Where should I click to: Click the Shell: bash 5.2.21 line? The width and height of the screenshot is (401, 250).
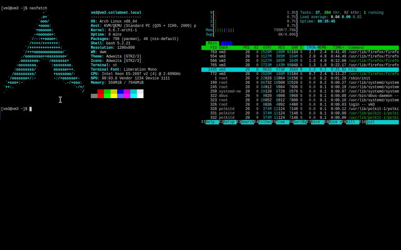[x=111, y=43]
